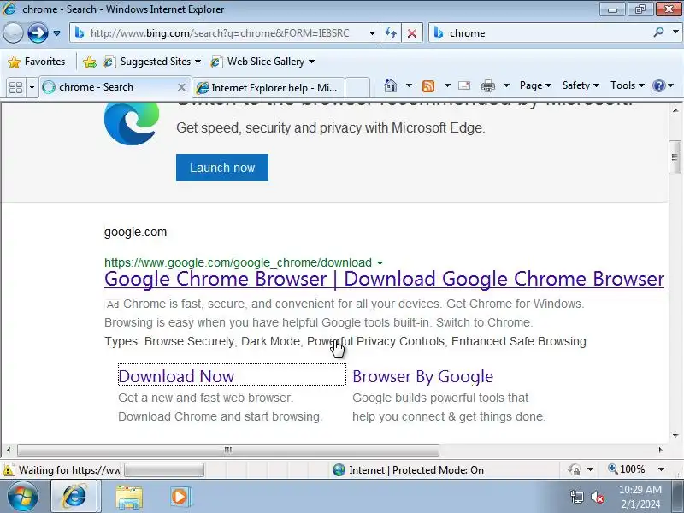Expand the zoom level dropdown arrow
The image size is (684, 513).
[x=661, y=469]
